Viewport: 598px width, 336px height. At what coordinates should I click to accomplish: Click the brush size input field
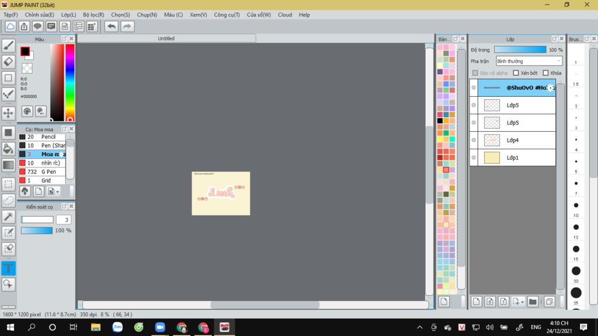coord(64,220)
